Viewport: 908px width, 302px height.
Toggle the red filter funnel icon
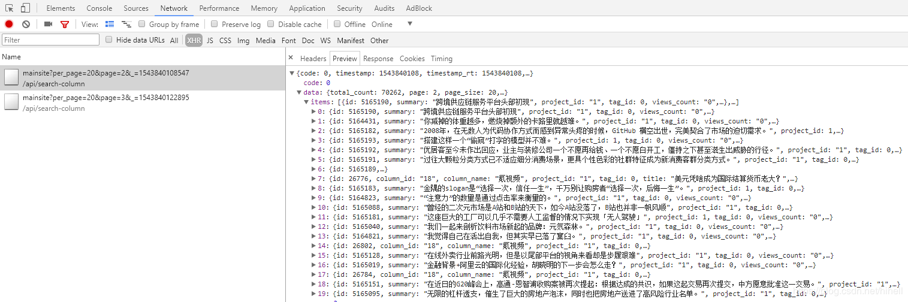tap(64, 25)
